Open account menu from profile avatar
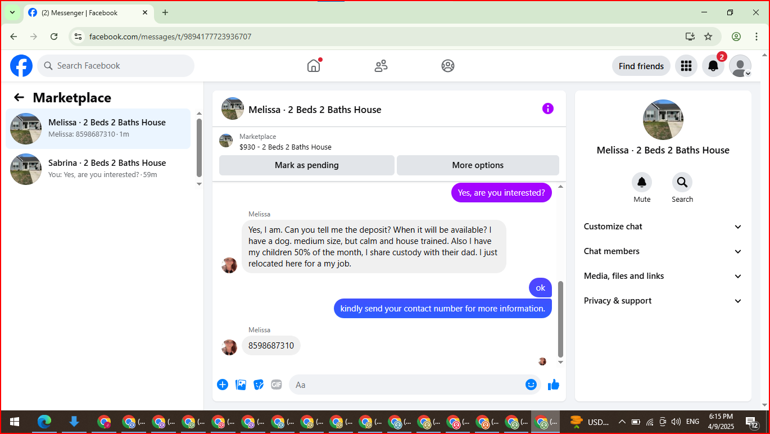Image resolution: width=770 pixels, height=434 pixels. tap(740, 66)
